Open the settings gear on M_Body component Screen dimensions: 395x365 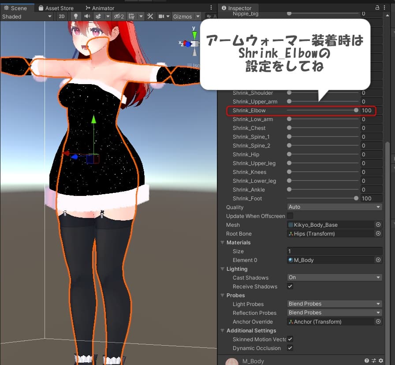[381, 361]
